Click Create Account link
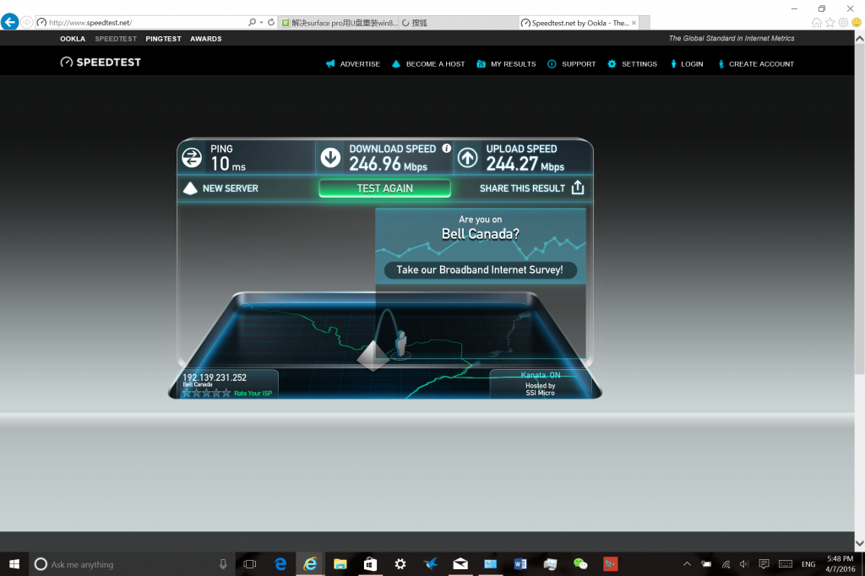865x576 pixels. (756, 64)
